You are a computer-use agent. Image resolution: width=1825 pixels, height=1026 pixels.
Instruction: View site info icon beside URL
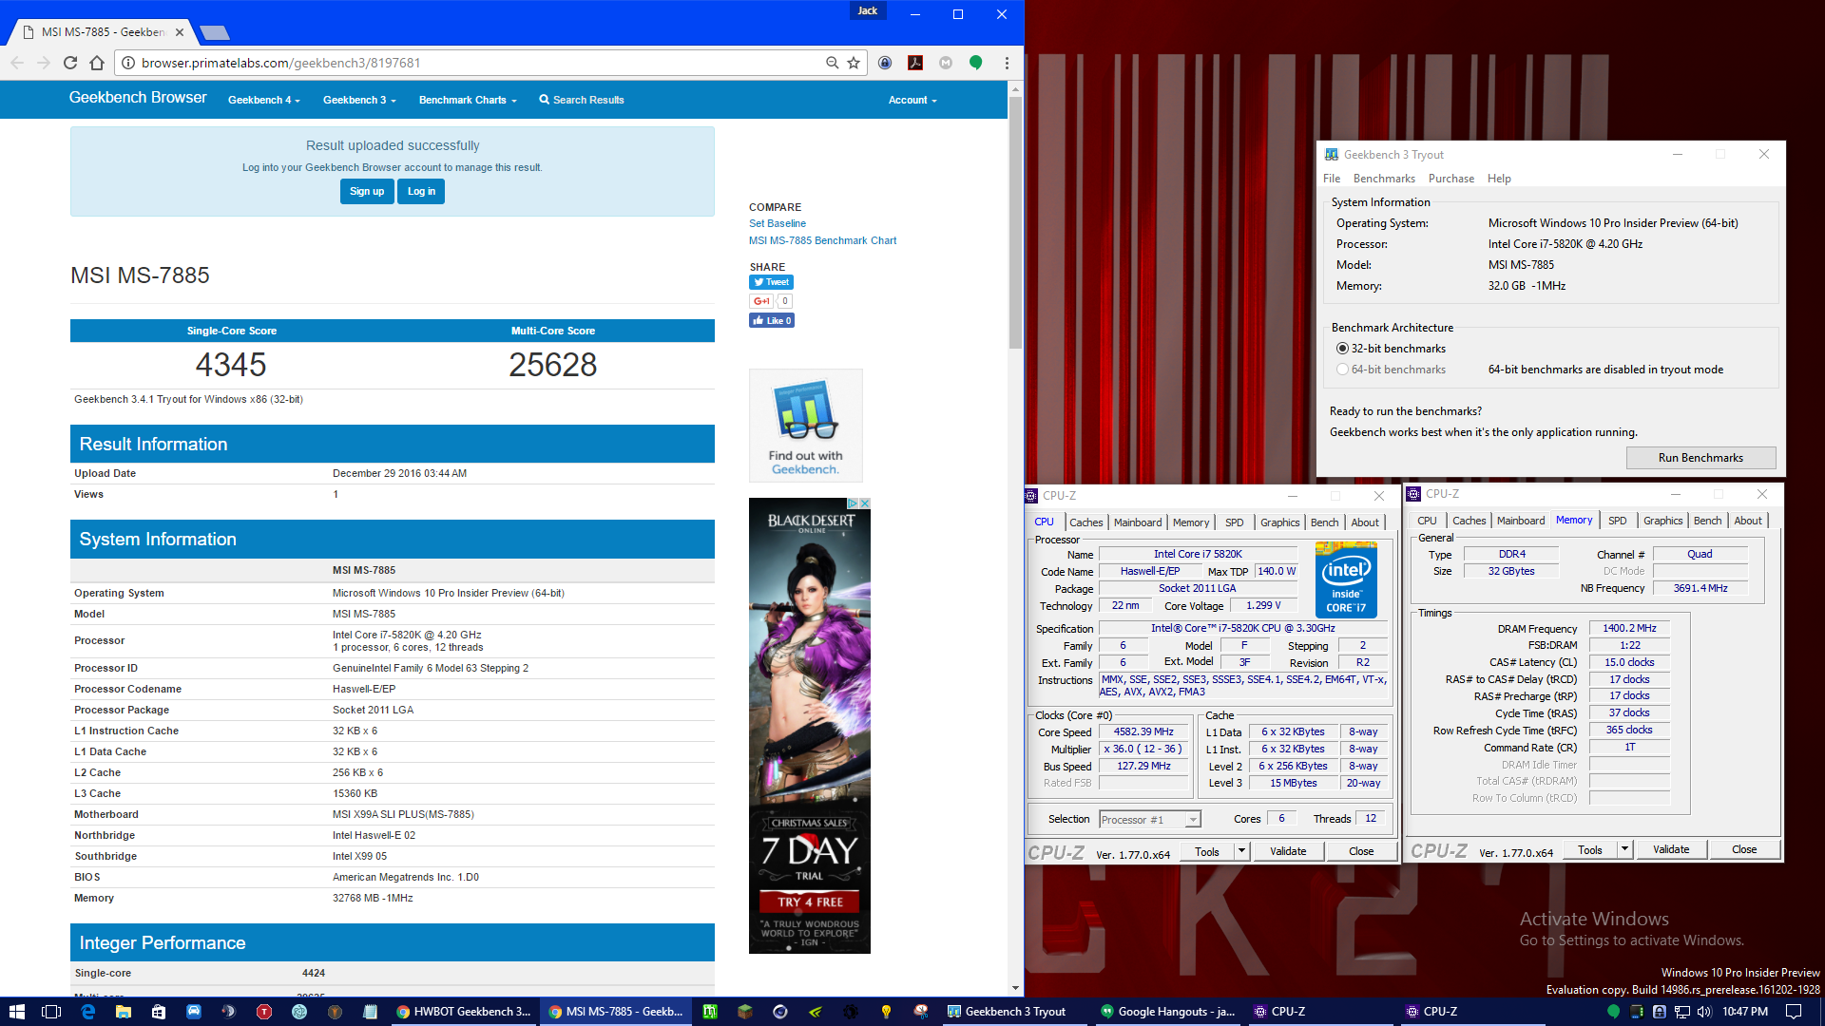click(x=127, y=63)
